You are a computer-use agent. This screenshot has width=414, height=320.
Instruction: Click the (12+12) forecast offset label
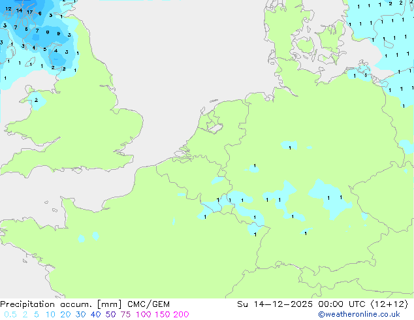[x=389, y=304]
